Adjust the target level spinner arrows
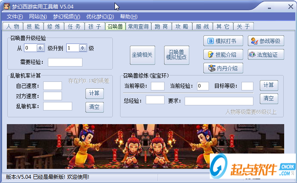This screenshot has height=183, width=297. click(x=82, y=48)
